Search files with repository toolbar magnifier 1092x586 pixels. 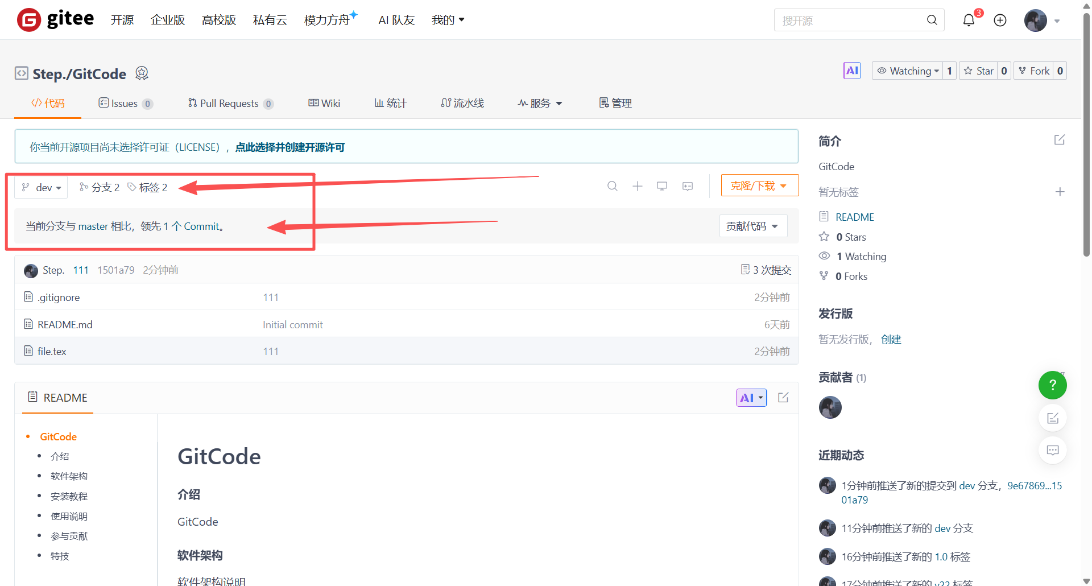pos(613,186)
